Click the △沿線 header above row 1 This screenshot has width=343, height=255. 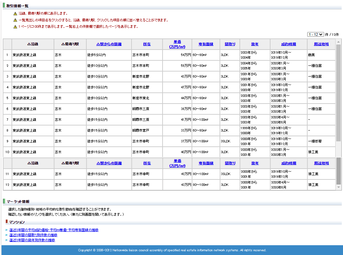(33, 44)
